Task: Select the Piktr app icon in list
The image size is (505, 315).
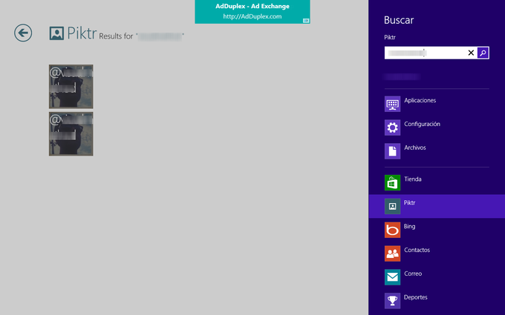Action: click(x=392, y=206)
